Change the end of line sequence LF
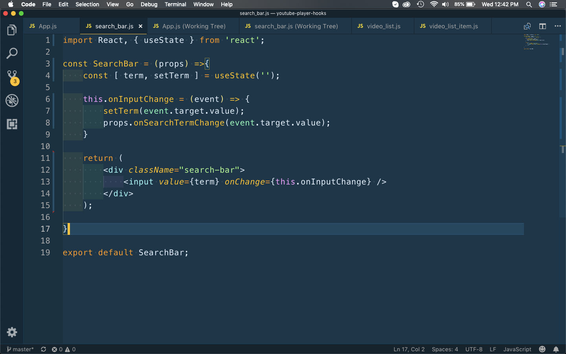Viewport: 566px width, 354px height. [x=493, y=349]
